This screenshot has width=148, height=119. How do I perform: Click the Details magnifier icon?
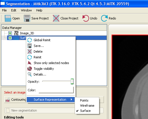30,74
